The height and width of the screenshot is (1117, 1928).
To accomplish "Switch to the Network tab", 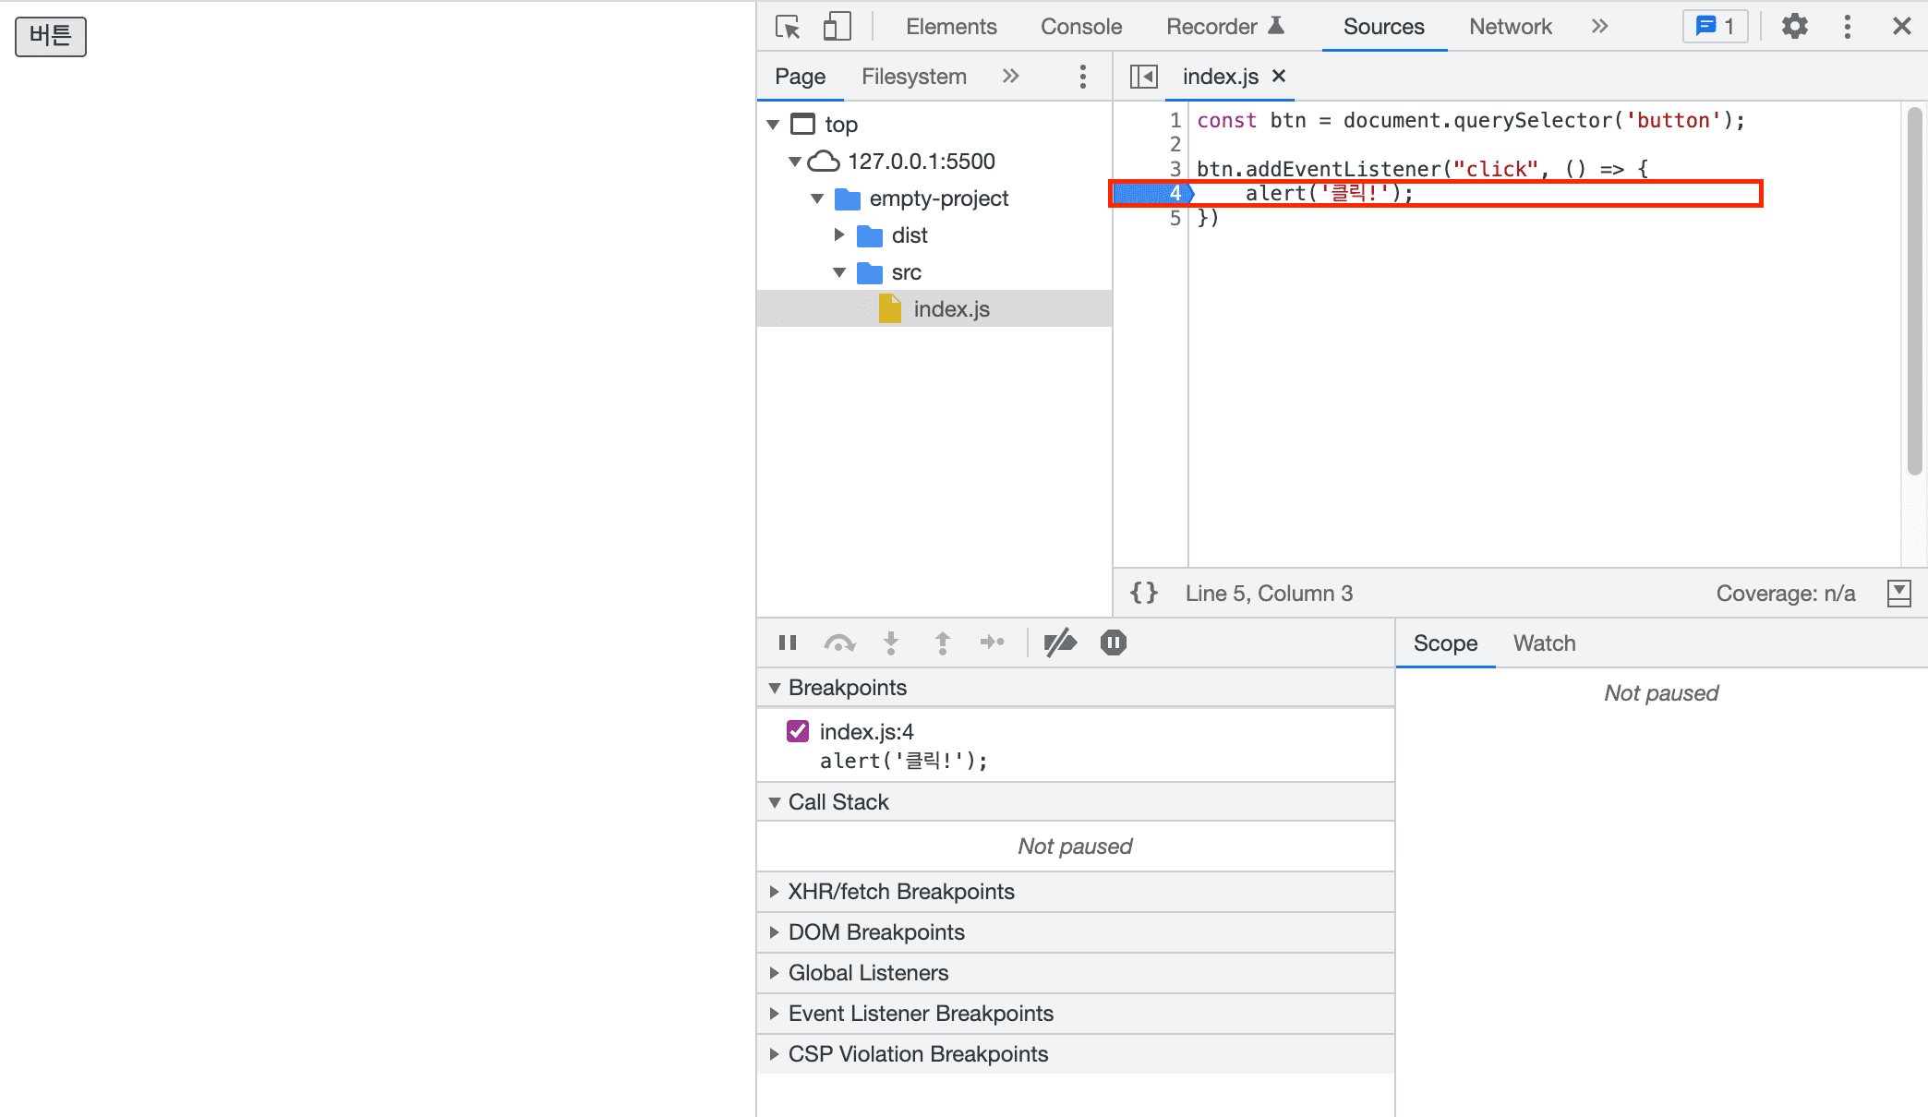I will 1511,27.
